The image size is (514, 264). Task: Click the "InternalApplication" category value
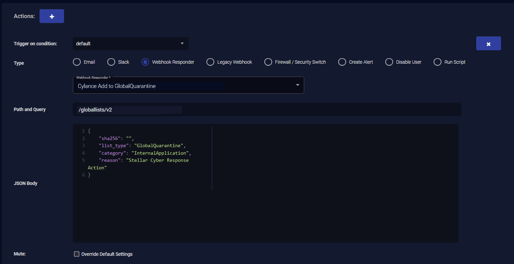click(160, 153)
